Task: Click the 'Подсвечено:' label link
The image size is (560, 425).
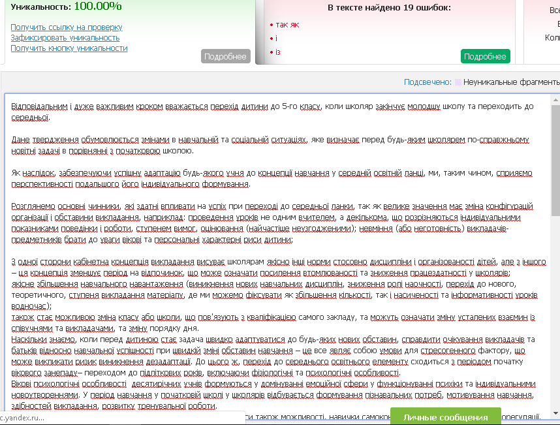Action: 428,82
